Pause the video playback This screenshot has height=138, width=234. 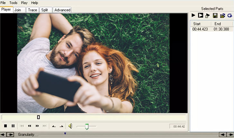pos(13,126)
